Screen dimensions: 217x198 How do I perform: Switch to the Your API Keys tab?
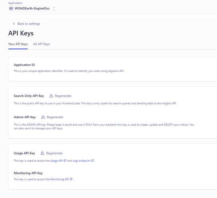click(18, 44)
